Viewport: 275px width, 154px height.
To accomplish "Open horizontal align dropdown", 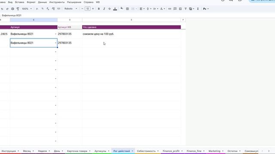I will pos(142,9).
